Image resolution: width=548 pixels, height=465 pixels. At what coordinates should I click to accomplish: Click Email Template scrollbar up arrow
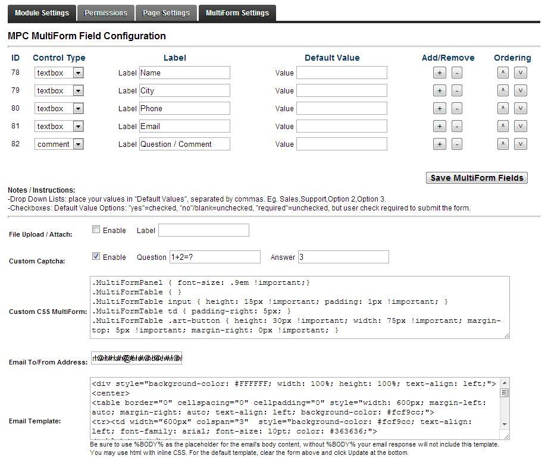[505, 383]
